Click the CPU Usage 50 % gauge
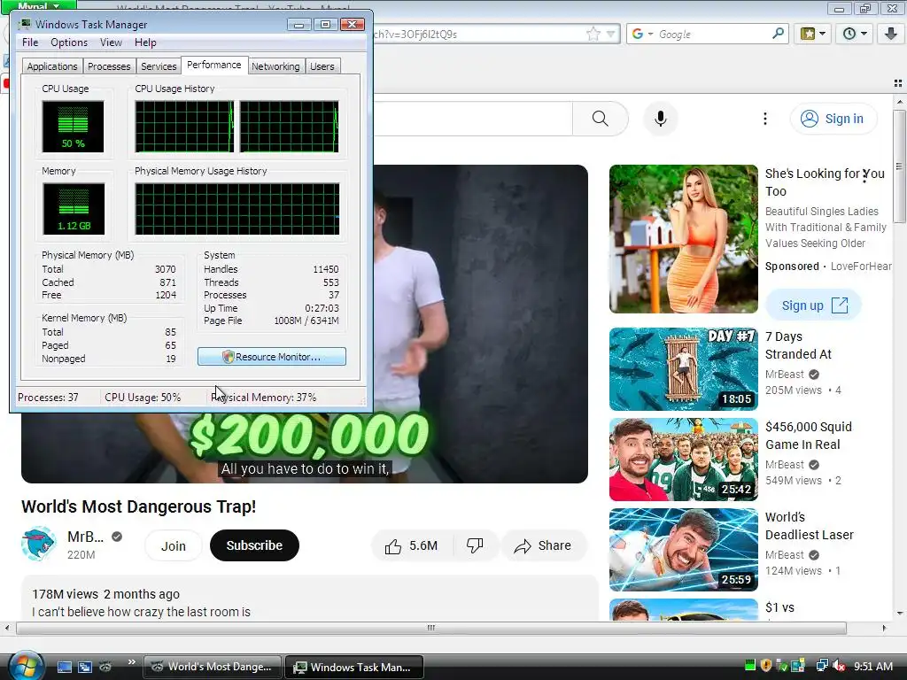This screenshot has height=680, width=907. click(x=73, y=127)
